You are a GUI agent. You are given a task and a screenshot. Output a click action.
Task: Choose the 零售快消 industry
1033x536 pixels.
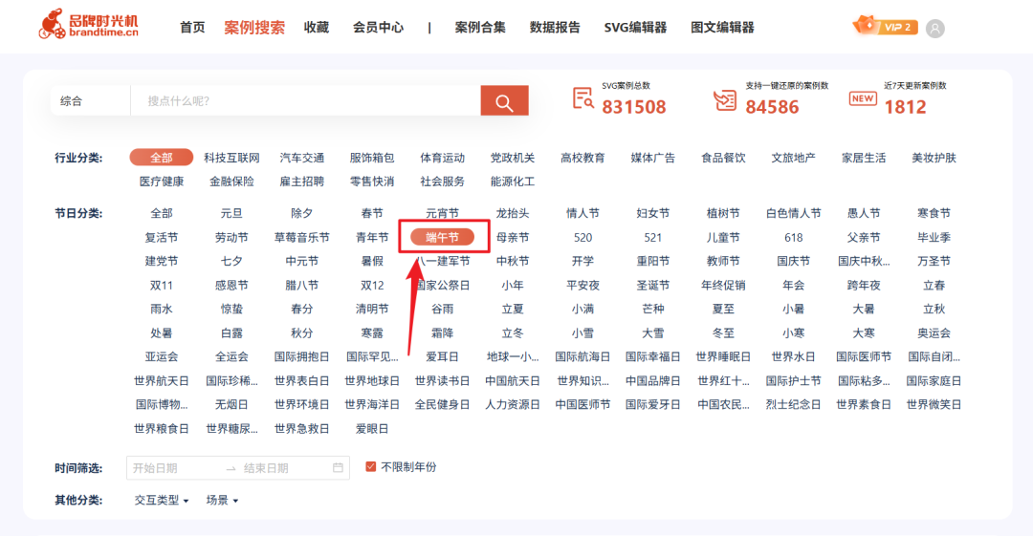(x=372, y=182)
